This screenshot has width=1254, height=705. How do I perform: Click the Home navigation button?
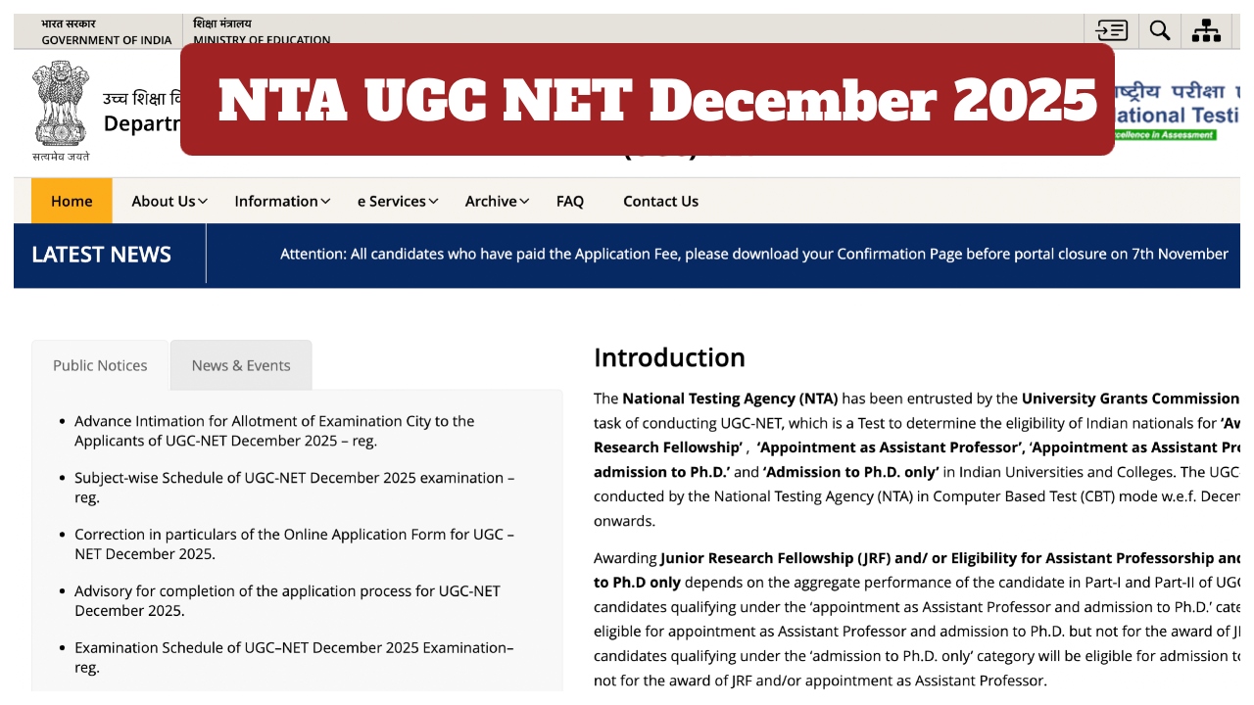pos(72,201)
